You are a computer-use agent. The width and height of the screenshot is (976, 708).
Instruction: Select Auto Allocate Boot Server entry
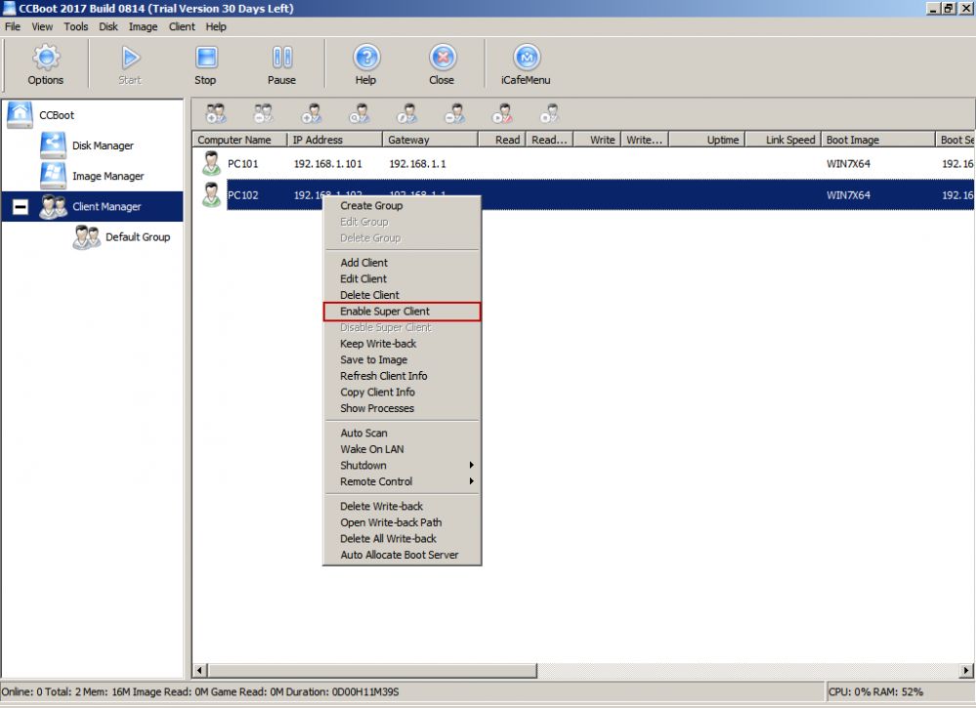(403, 555)
